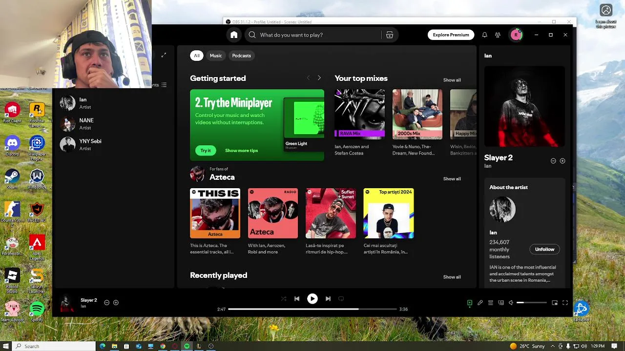Skip to previous track
The image size is (625, 351).
pos(297,298)
